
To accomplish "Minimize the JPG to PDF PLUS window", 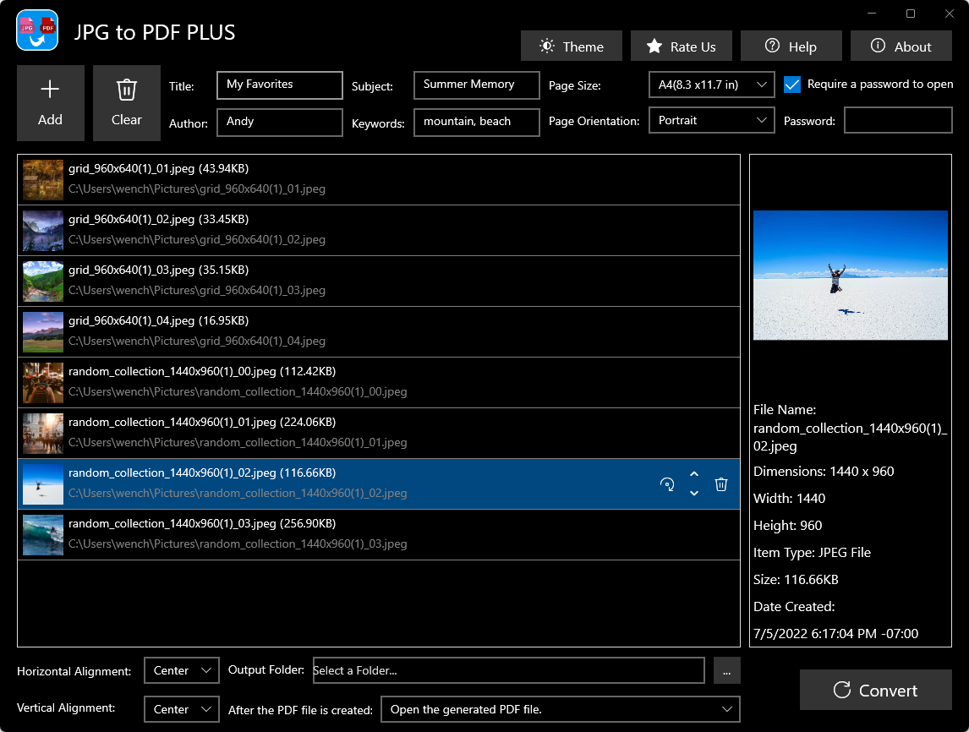I will point(872,14).
